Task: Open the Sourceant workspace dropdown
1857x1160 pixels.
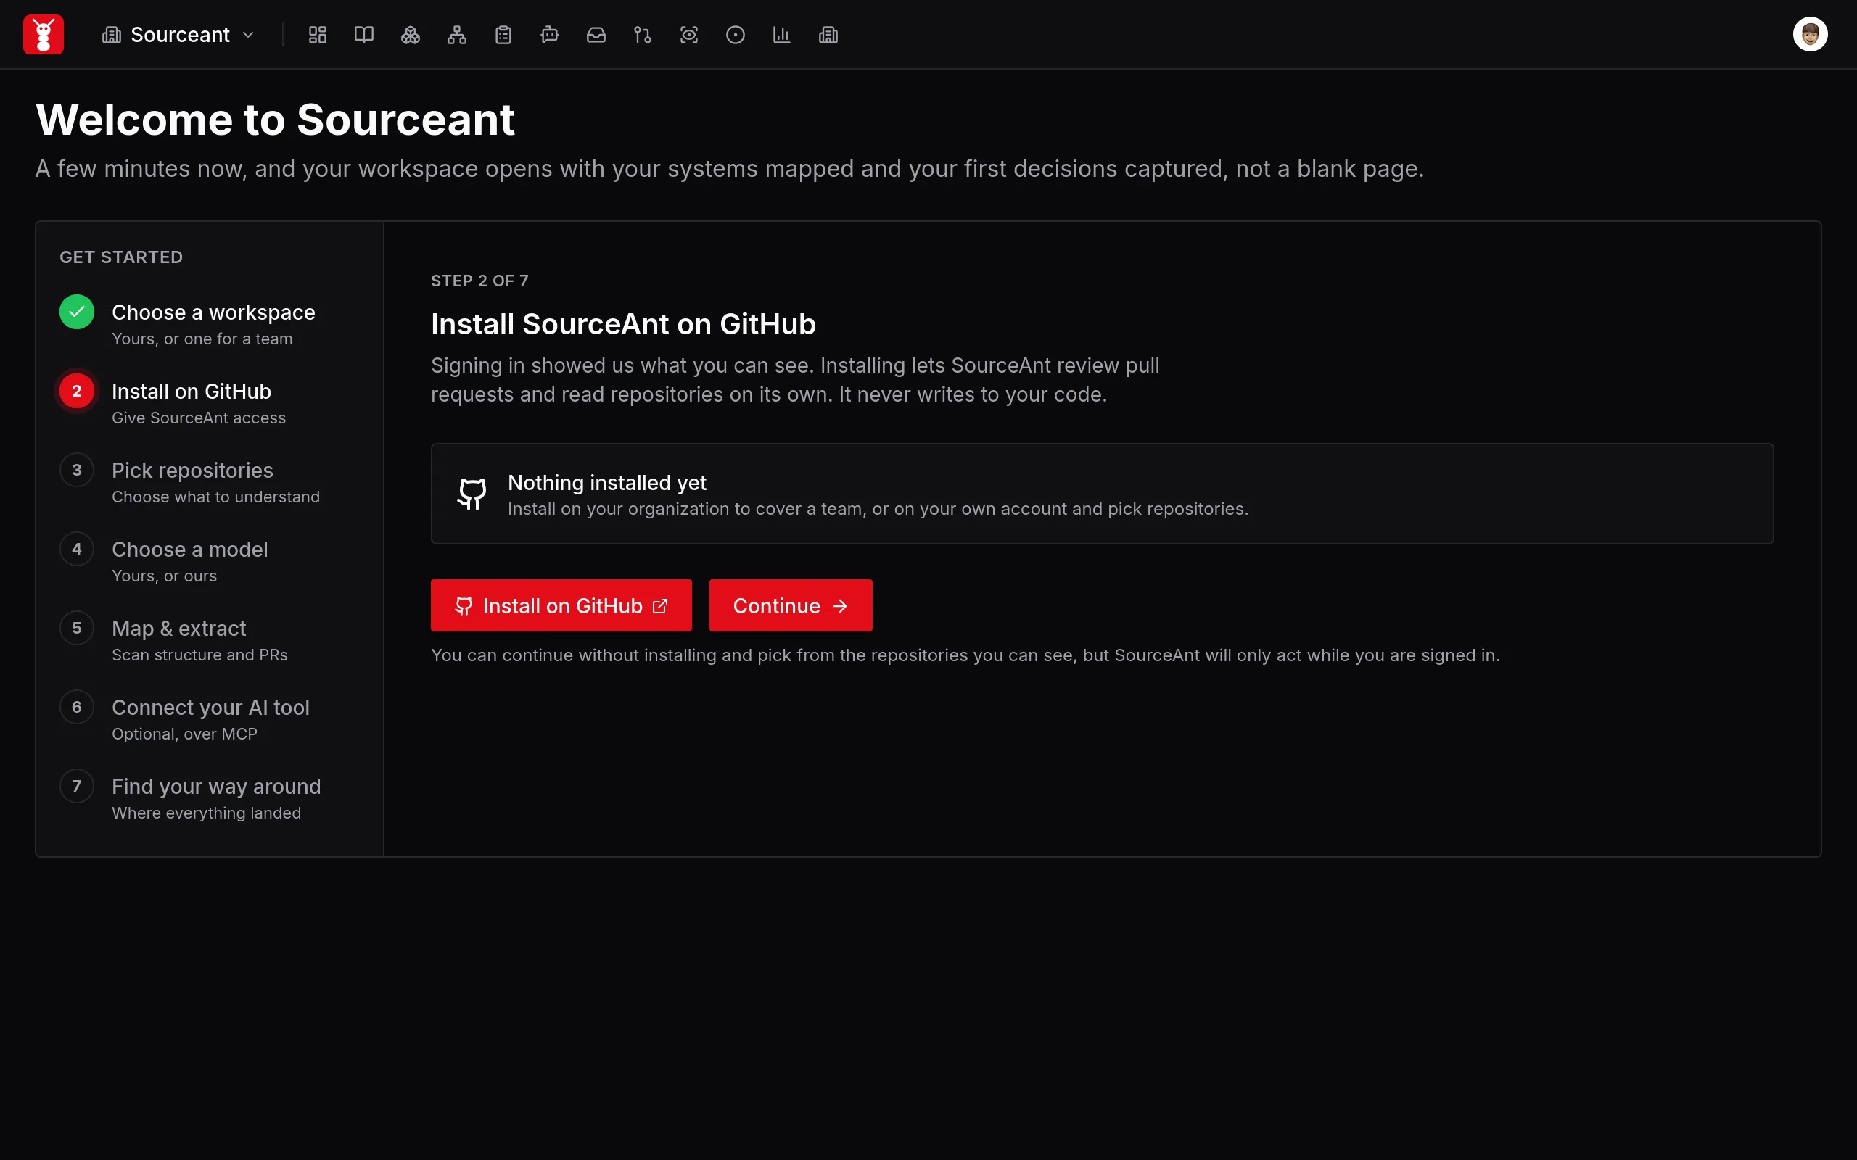Action: tap(178, 35)
